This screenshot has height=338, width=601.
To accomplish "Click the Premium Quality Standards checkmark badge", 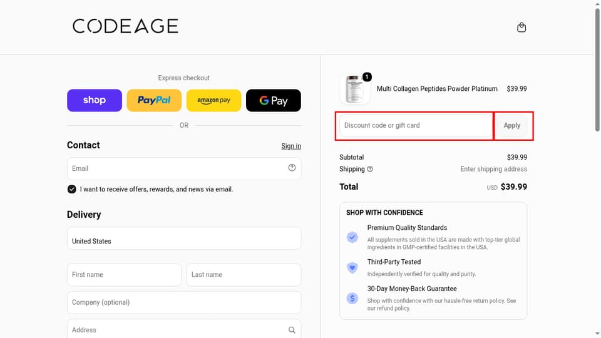I will point(352,237).
